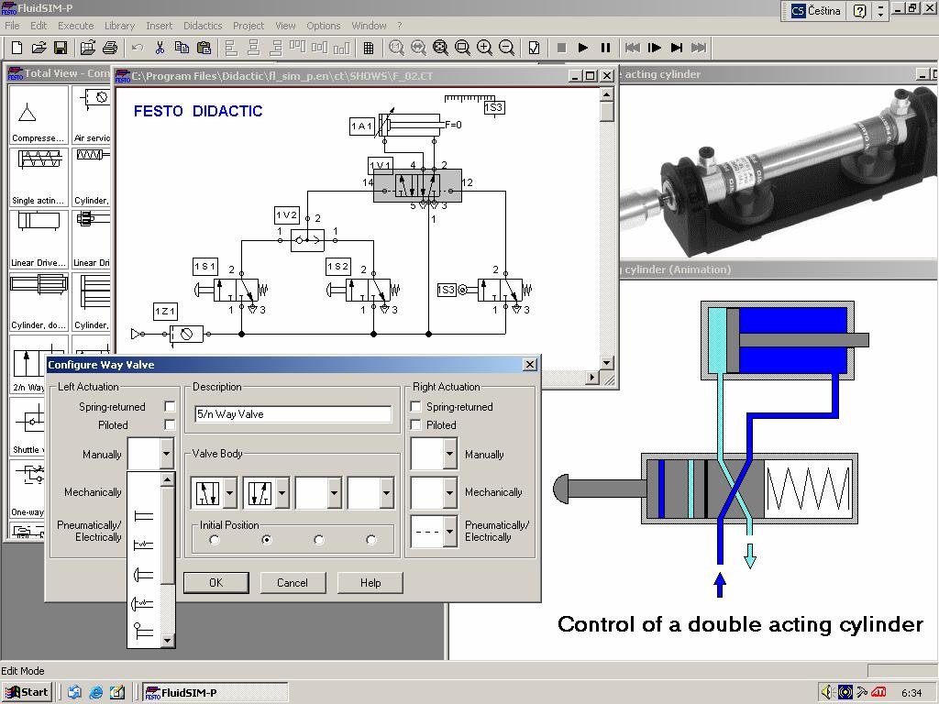Pick the Single acting cylinder library component
939x704 pixels.
pyautogui.click(x=39, y=177)
